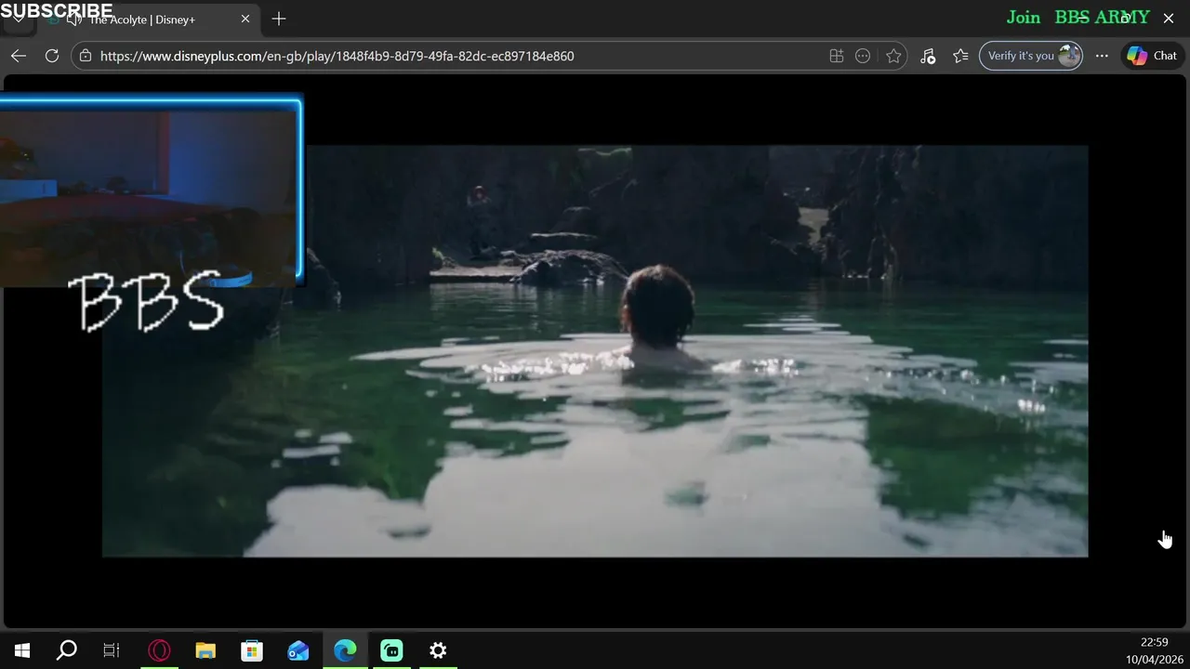
Task: Open the Favorites list icon
Action: click(x=961, y=56)
